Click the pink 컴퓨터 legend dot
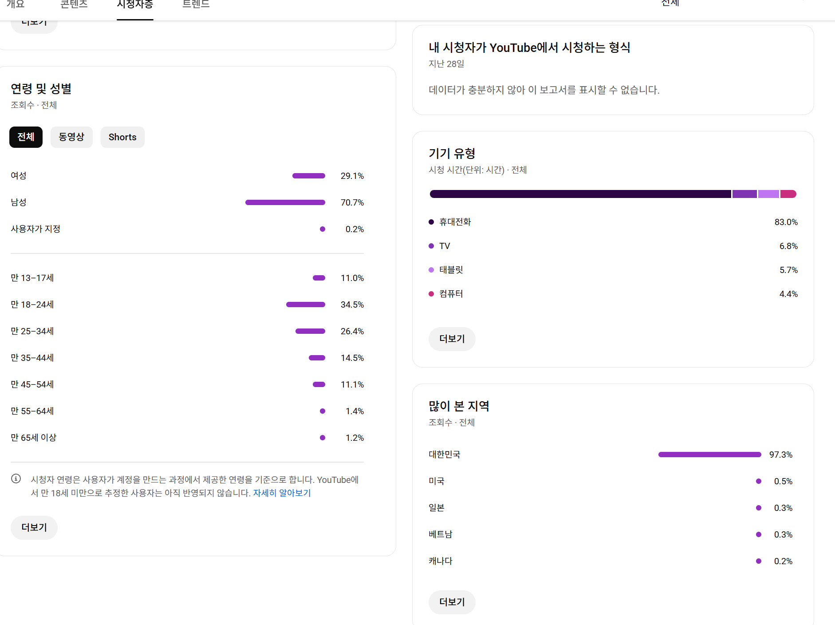The width and height of the screenshot is (835, 625). pos(431,294)
